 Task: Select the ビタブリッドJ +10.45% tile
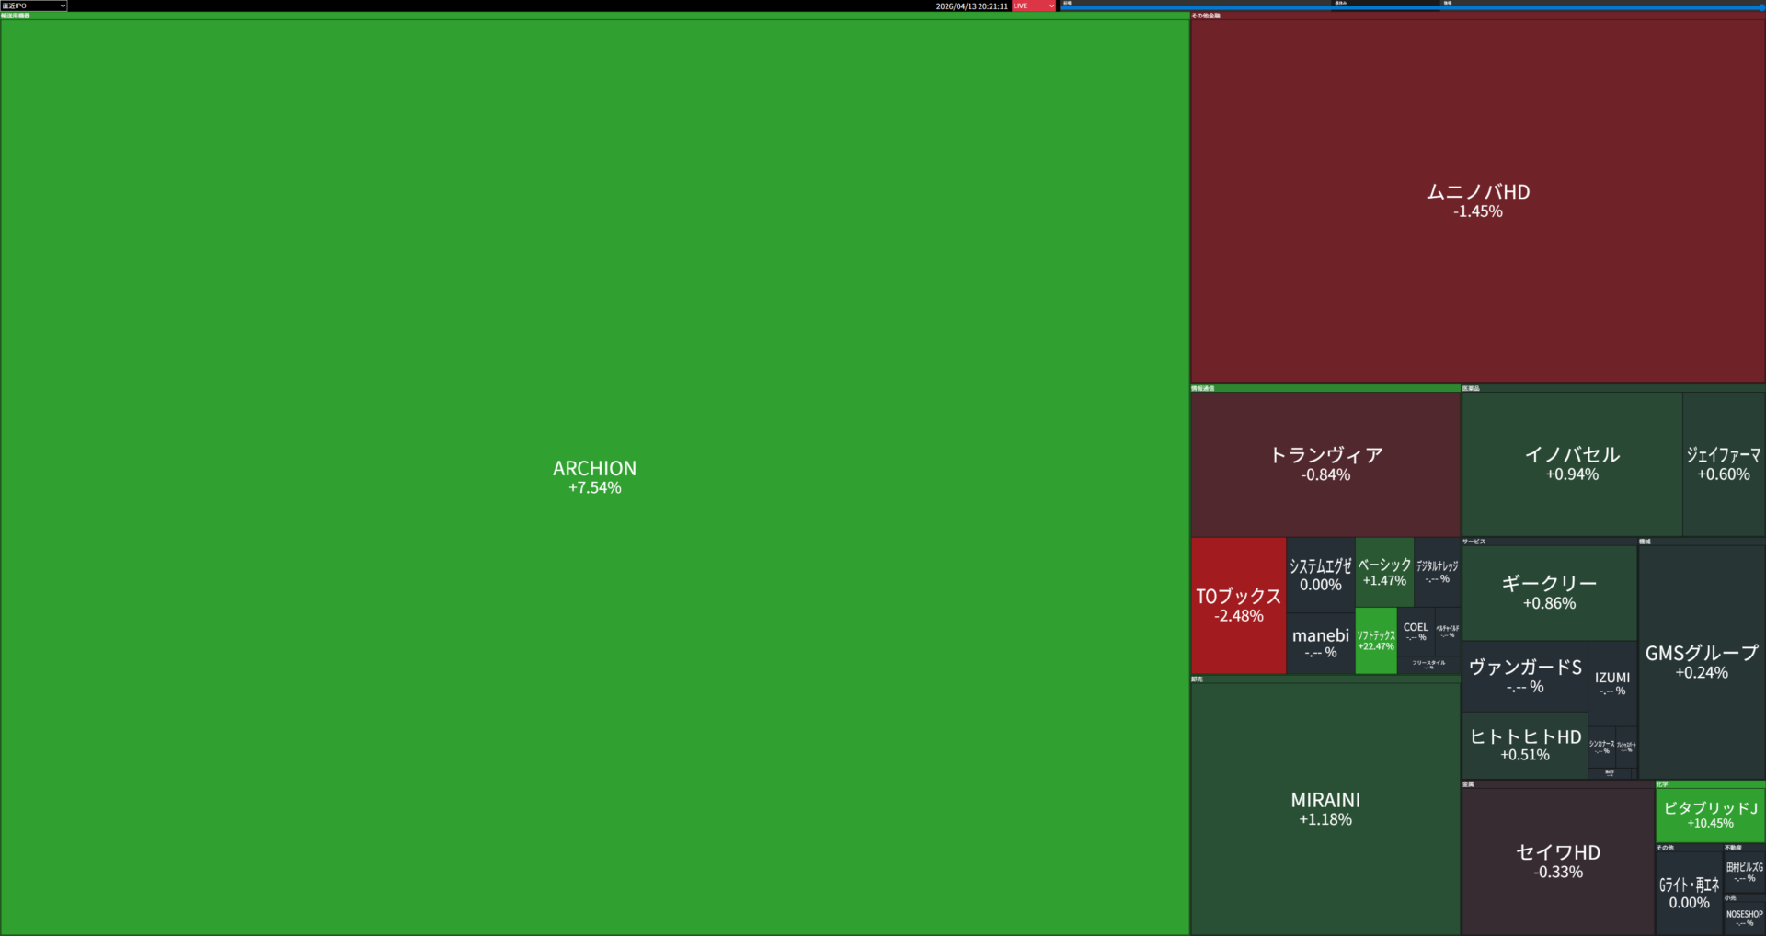coord(1710,815)
